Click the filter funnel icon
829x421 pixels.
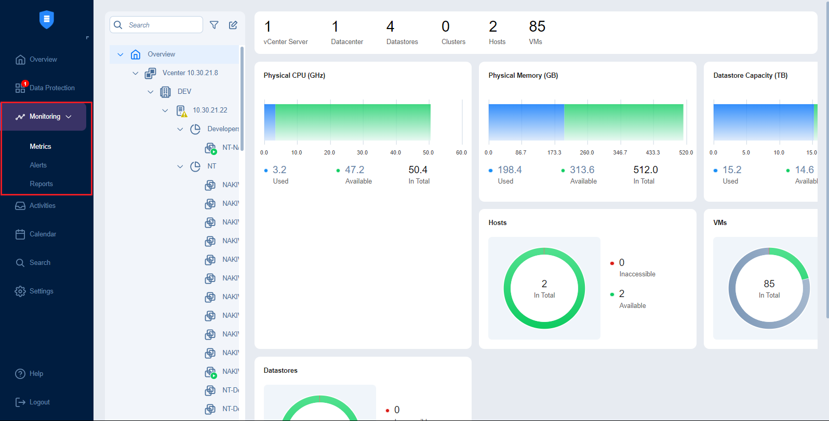pyautogui.click(x=214, y=25)
